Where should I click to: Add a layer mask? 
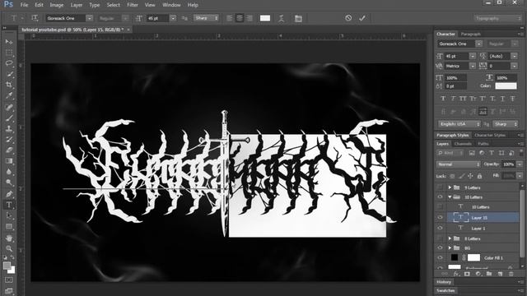click(x=467, y=274)
